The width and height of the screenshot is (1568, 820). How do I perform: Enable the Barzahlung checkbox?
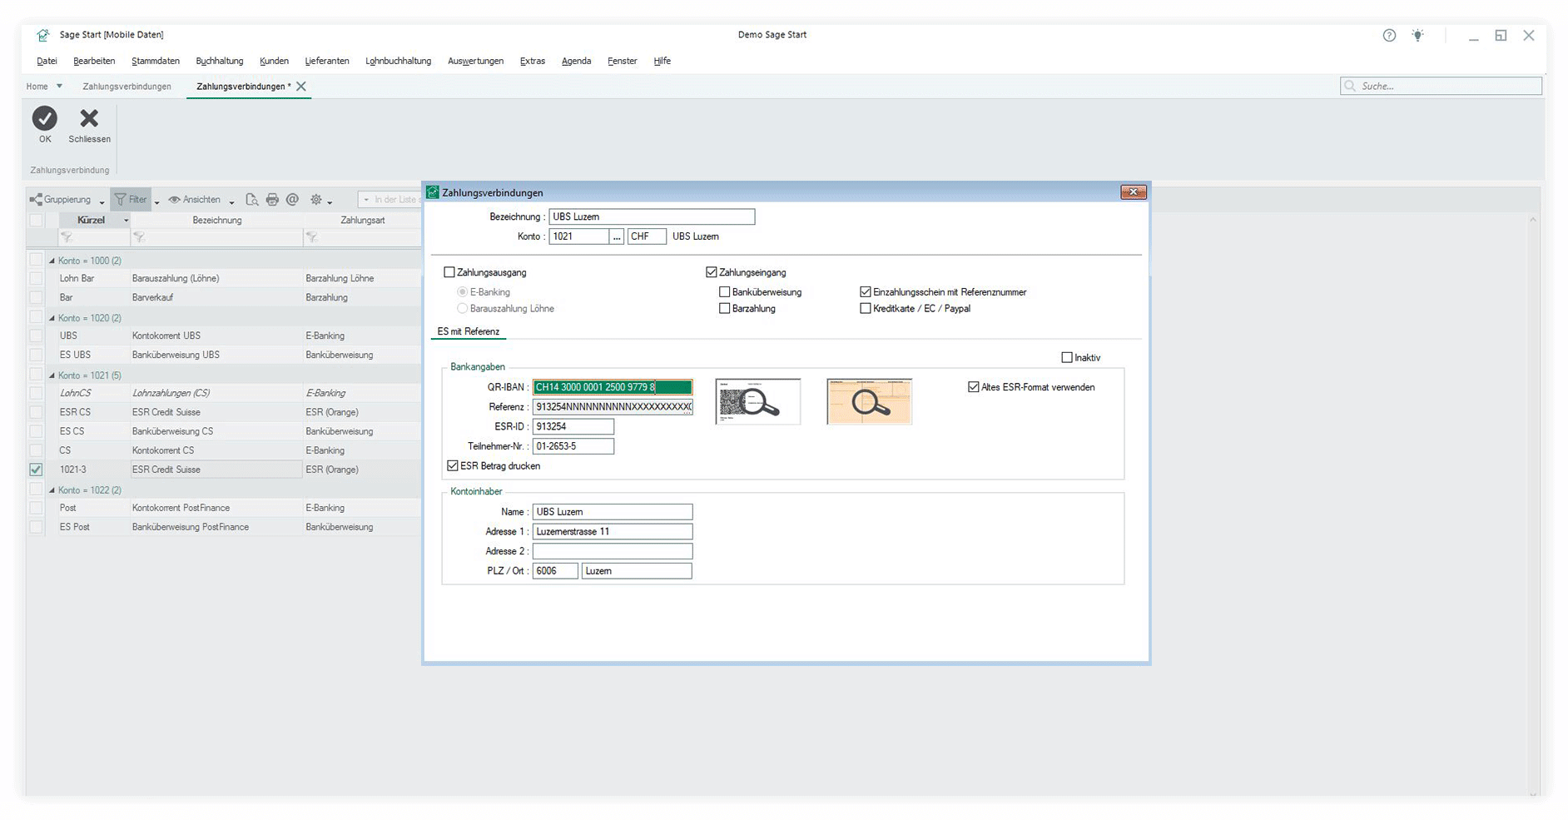(725, 309)
